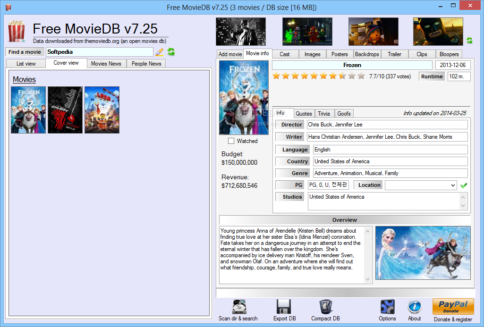Open Options via the gears icon

387,307
